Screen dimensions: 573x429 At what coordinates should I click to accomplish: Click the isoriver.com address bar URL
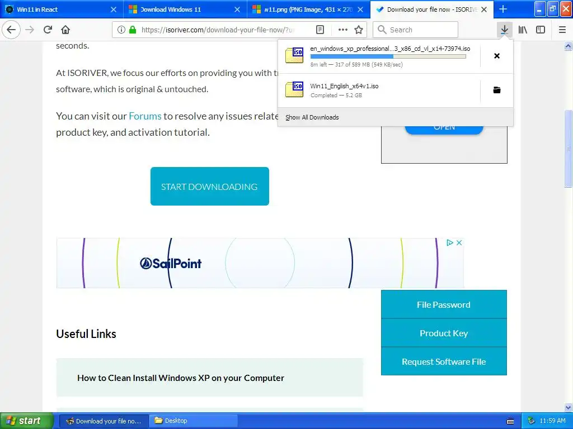(218, 30)
